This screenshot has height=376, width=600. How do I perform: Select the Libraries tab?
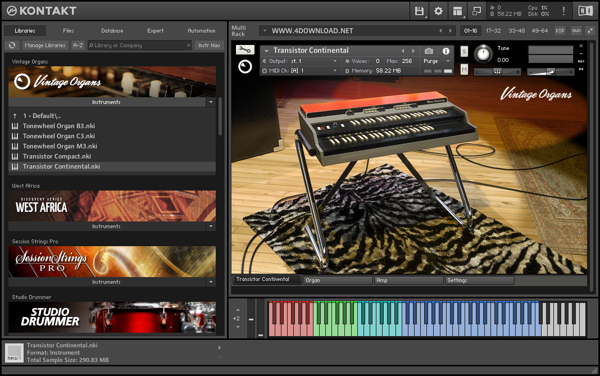click(x=25, y=31)
